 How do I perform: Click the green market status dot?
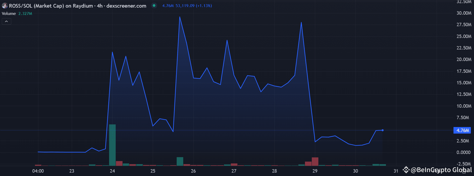tap(154, 5)
